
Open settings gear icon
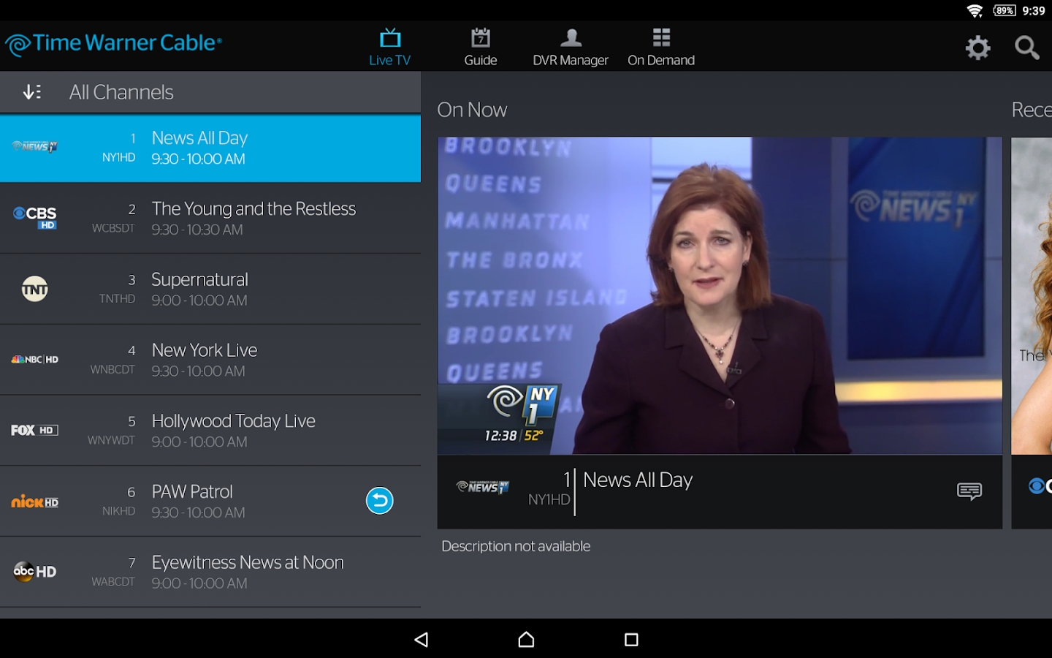[x=977, y=48]
